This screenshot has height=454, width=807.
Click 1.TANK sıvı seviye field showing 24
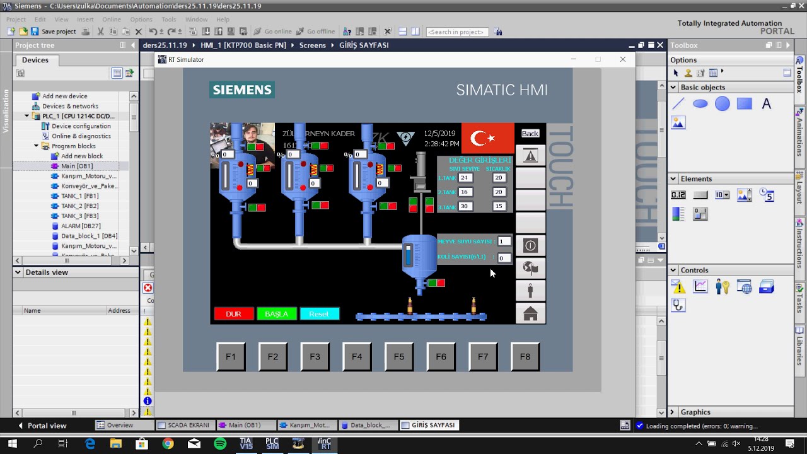pos(465,178)
